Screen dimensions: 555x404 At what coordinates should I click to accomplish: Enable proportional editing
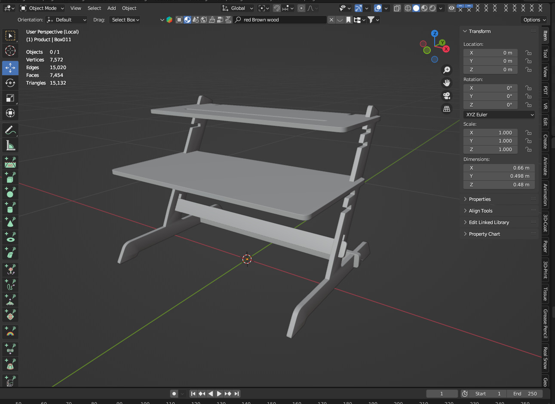[301, 8]
